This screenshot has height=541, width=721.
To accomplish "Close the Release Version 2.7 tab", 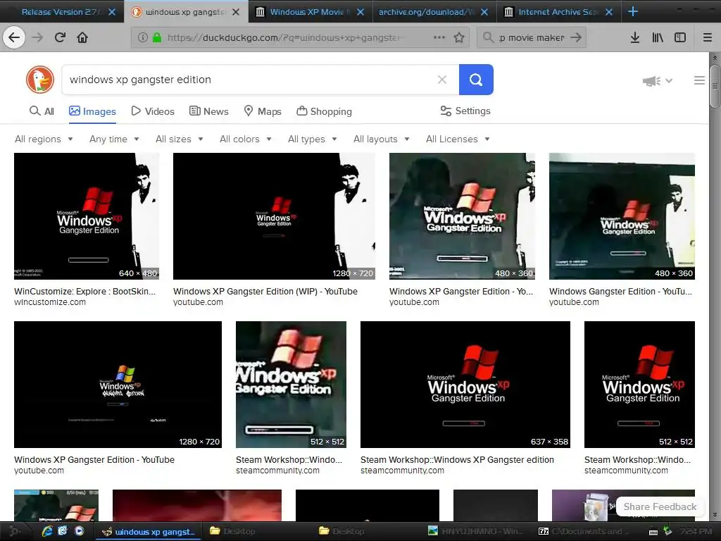I will click(x=112, y=12).
